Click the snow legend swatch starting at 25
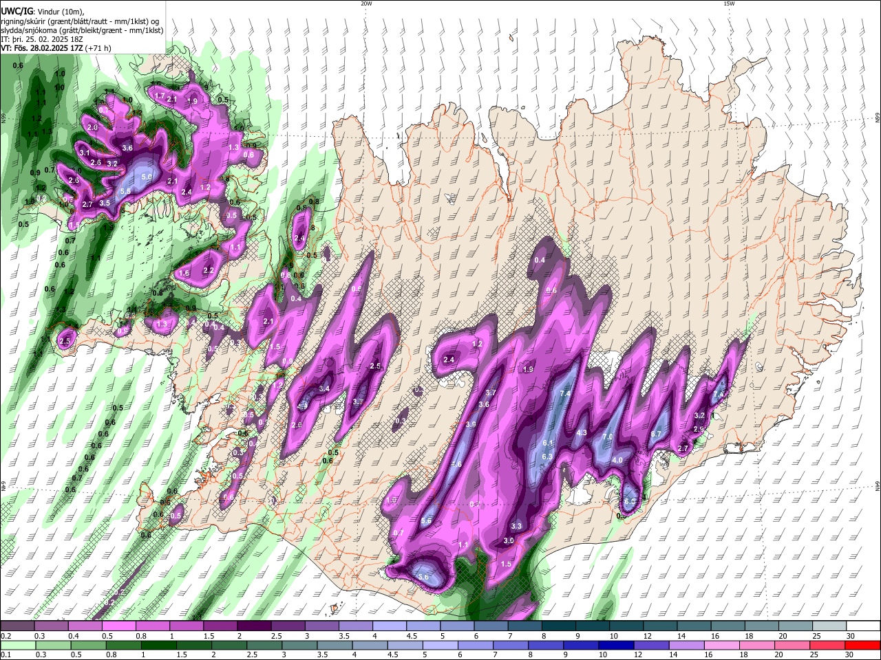The width and height of the screenshot is (881, 660). point(829,626)
